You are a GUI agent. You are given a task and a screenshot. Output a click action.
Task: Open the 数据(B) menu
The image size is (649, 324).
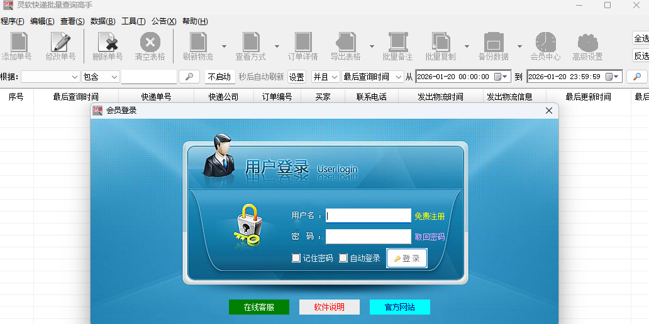pos(103,21)
